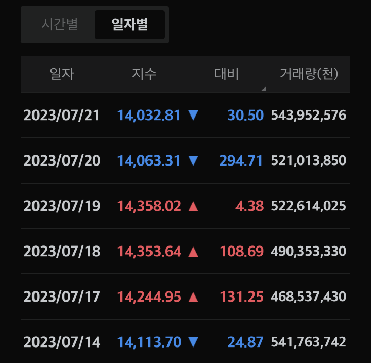The height and width of the screenshot is (363, 371).
Task: Click index value 14,032.81
Action: point(149,116)
